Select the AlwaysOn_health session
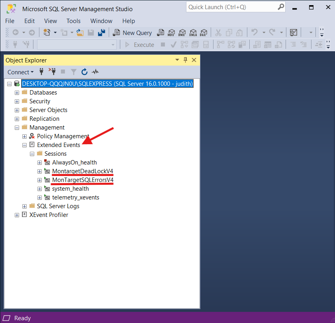335x323 pixels. tap(74, 162)
